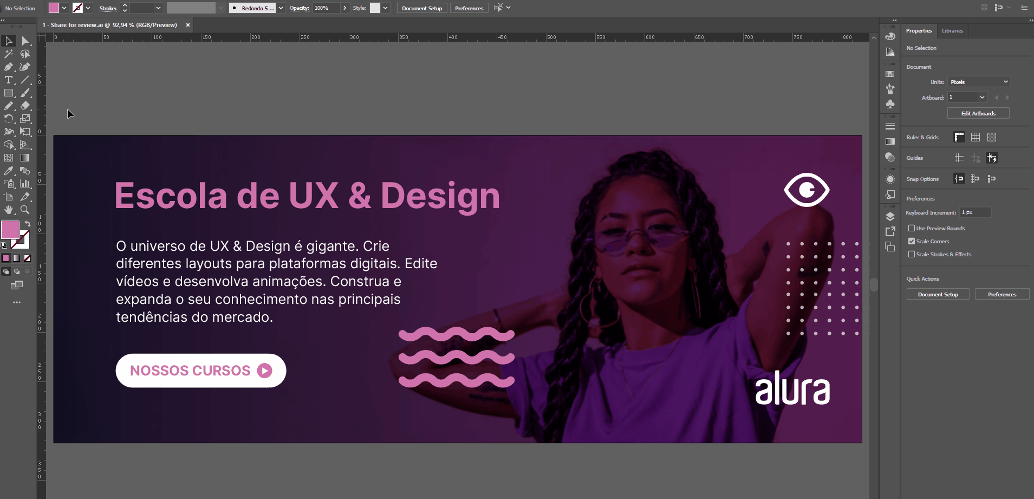The image size is (1034, 499).
Task: Click Preferences in the control bar
Action: (469, 8)
